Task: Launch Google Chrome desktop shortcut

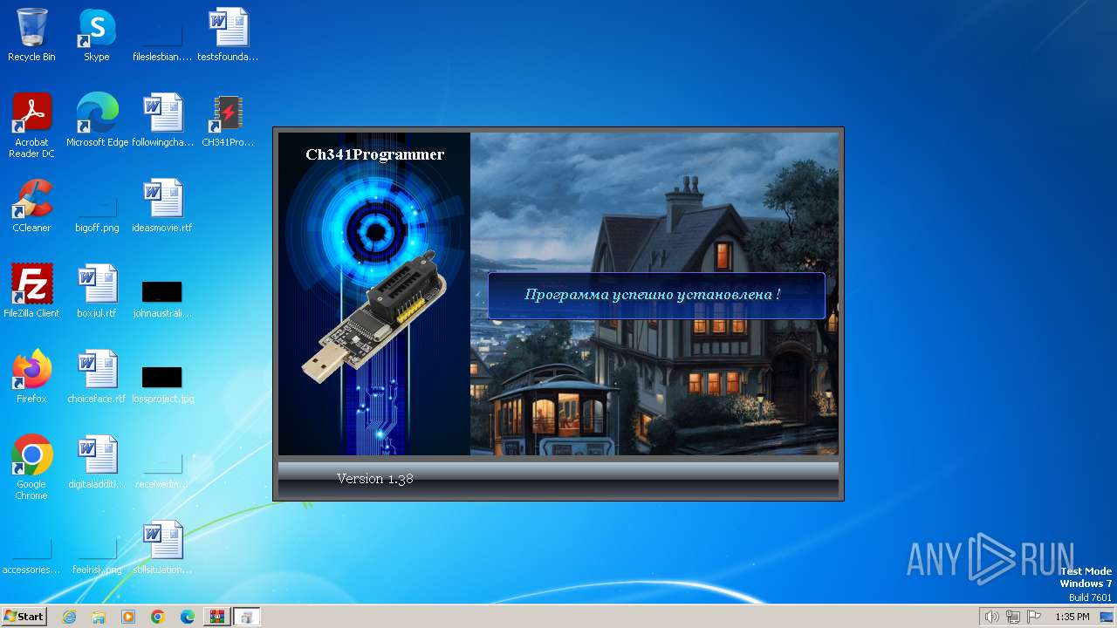Action: tap(31, 468)
